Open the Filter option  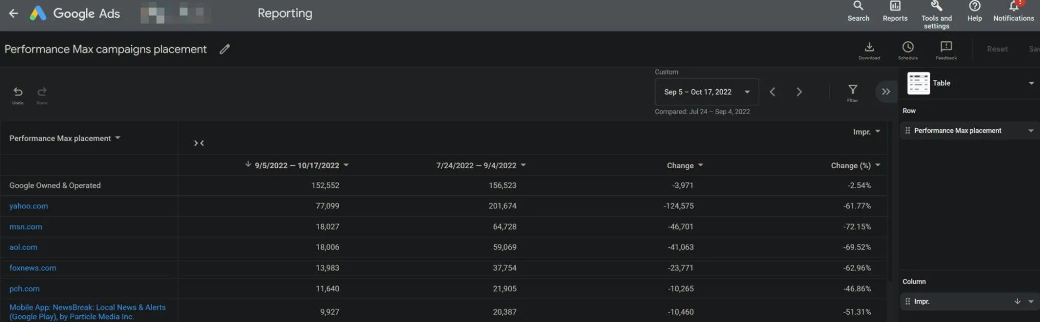tap(853, 93)
